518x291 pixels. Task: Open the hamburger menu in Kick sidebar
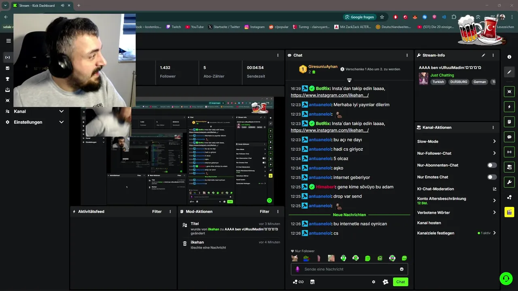coord(8,41)
